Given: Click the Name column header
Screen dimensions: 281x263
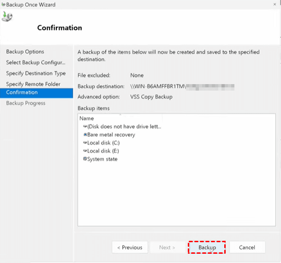Looking at the screenshot, I should (87, 118).
